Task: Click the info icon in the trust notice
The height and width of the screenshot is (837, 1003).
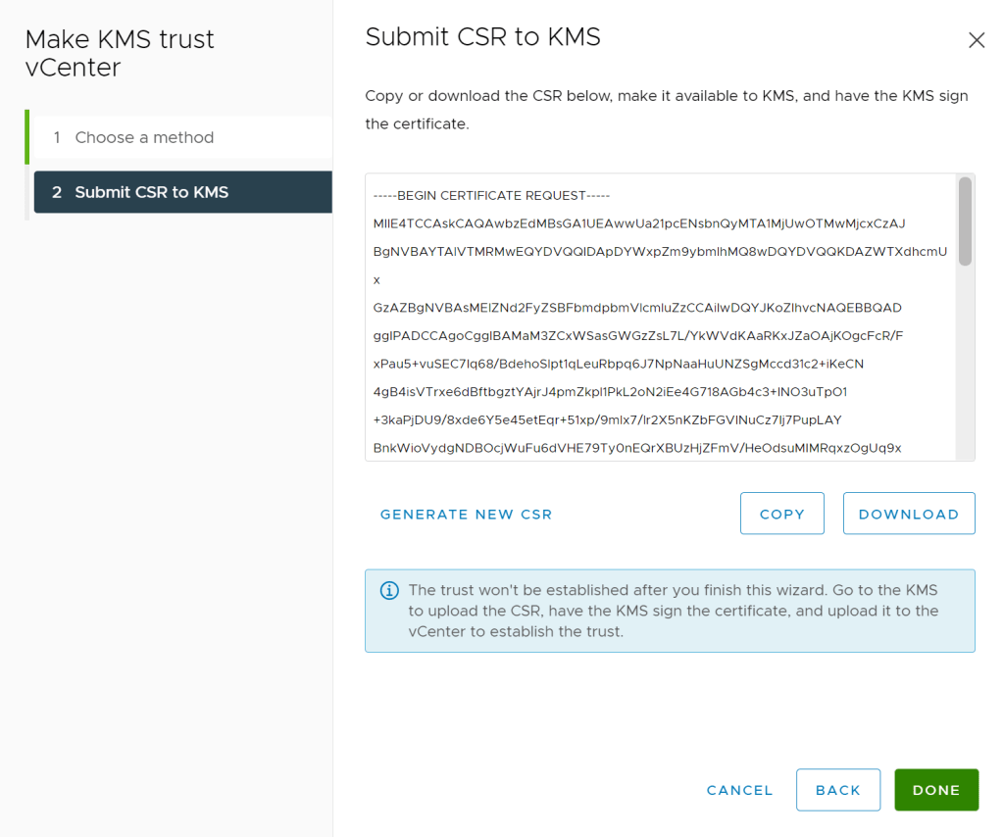Action: click(389, 590)
